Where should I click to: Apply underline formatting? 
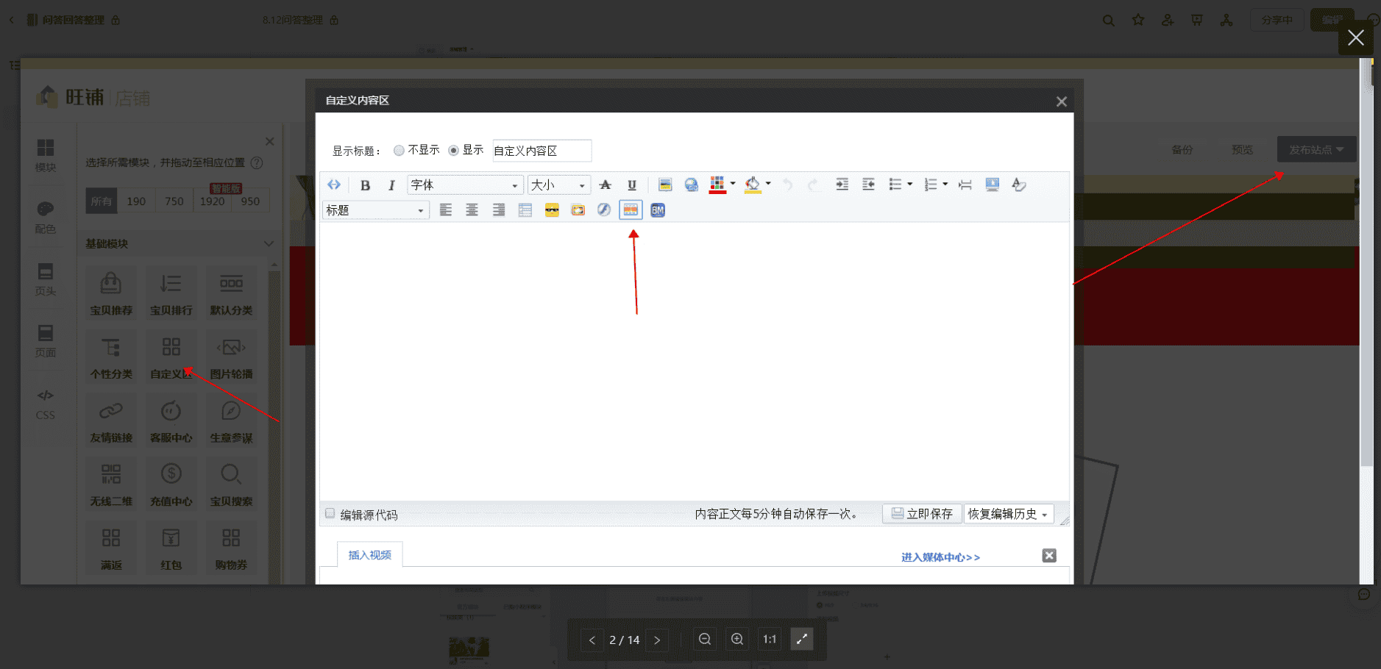(x=631, y=185)
